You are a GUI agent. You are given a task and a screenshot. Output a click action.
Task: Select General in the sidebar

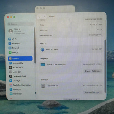click(20, 59)
